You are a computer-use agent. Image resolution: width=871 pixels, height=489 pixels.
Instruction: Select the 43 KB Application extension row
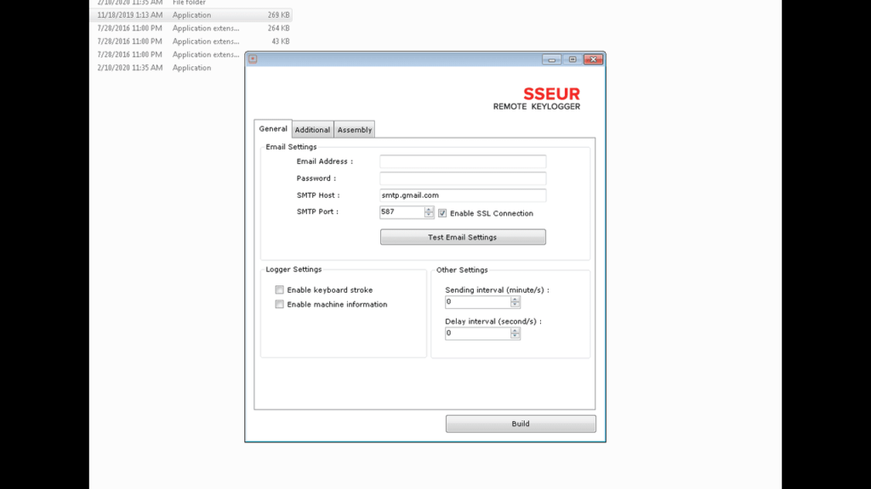(191, 42)
